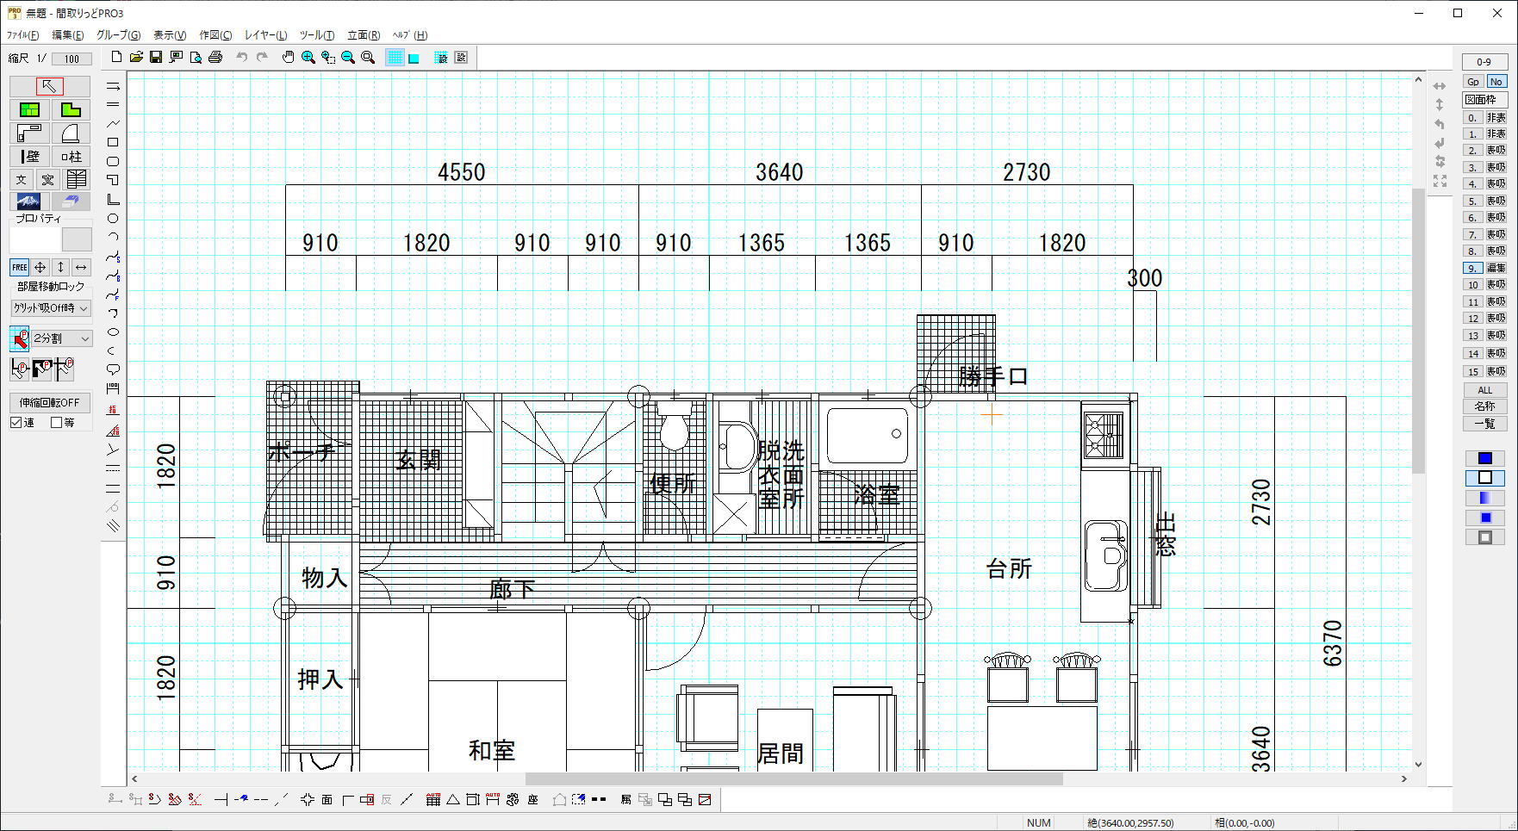This screenshot has width=1518, height=831.
Task: Enable FREE movement mode
Action: coord(19,267)
